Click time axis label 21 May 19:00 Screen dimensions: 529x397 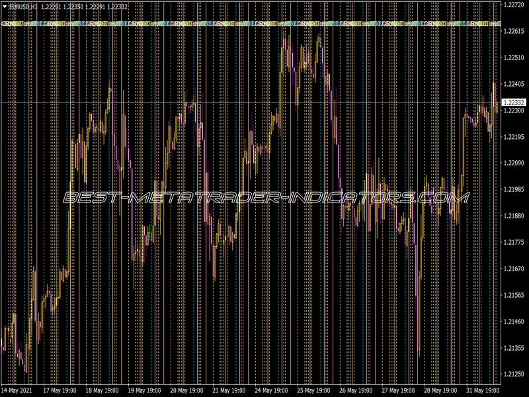click(x=229, y=390)
